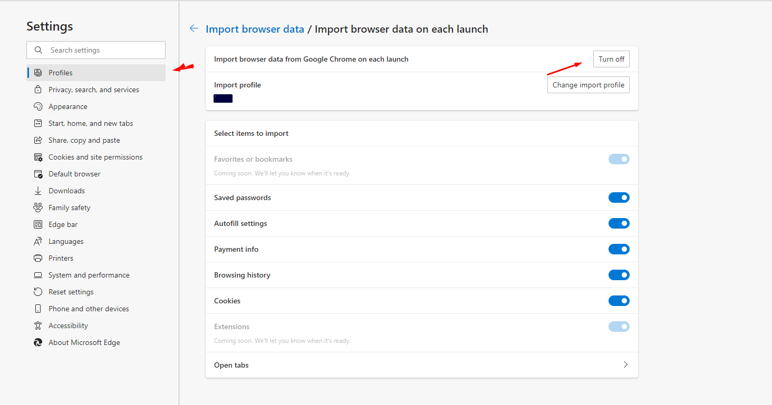This screenshot has width=772, height=405.
Task: Click the magnifier icon in search box
Action: [38, 50]
